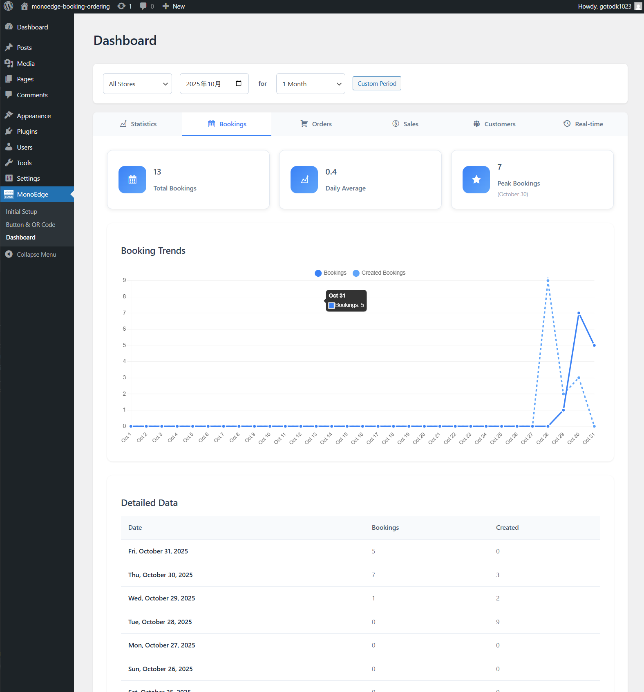Image resolution: width=644 pixels, height=692 pixels.
Task: Click the Settings sliders icon
Action: tap(9, 178)
